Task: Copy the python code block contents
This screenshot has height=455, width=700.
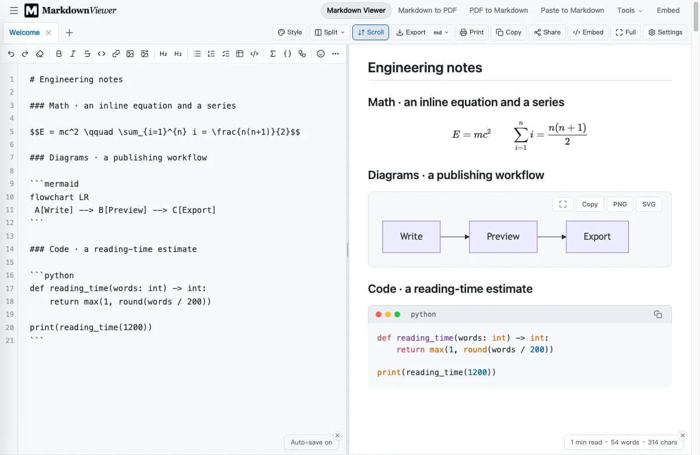Action: click(x=658, y=314)
